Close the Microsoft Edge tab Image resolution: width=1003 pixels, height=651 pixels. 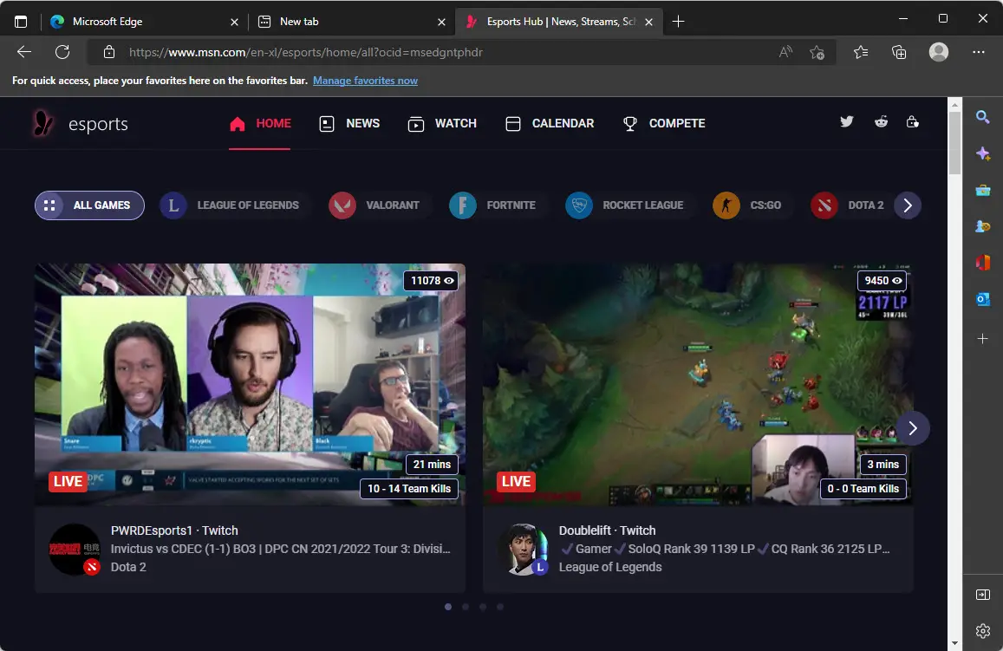tap(234, 22)
